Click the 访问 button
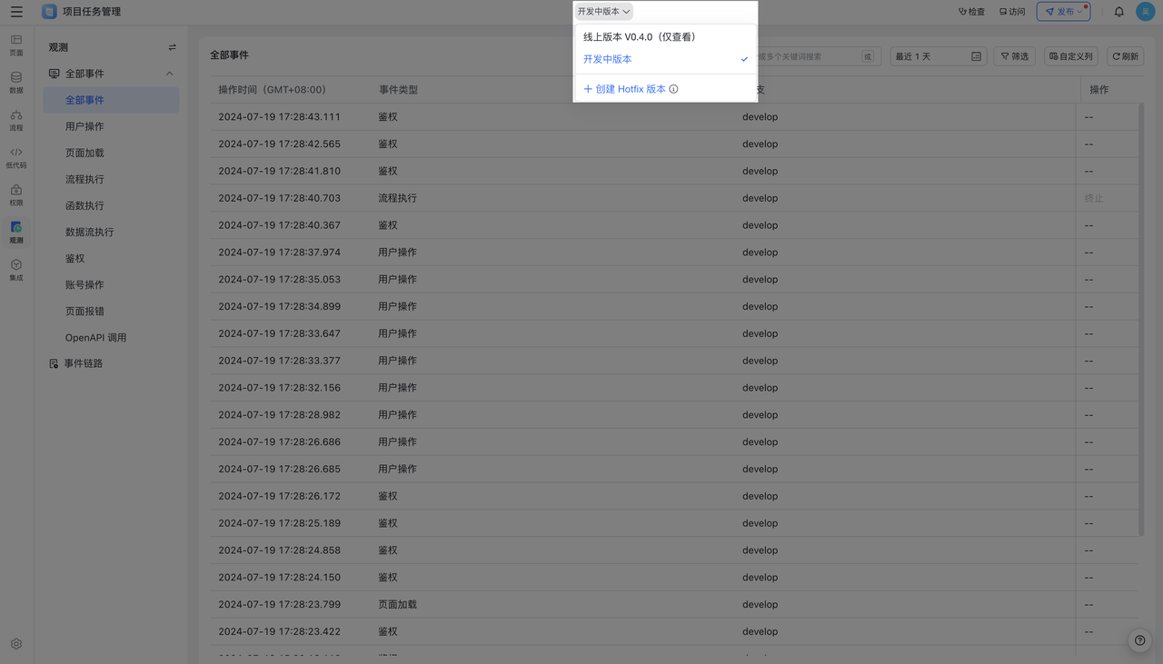The width and height of the screenshot is (1163, 664). [x=1011, y=12]
